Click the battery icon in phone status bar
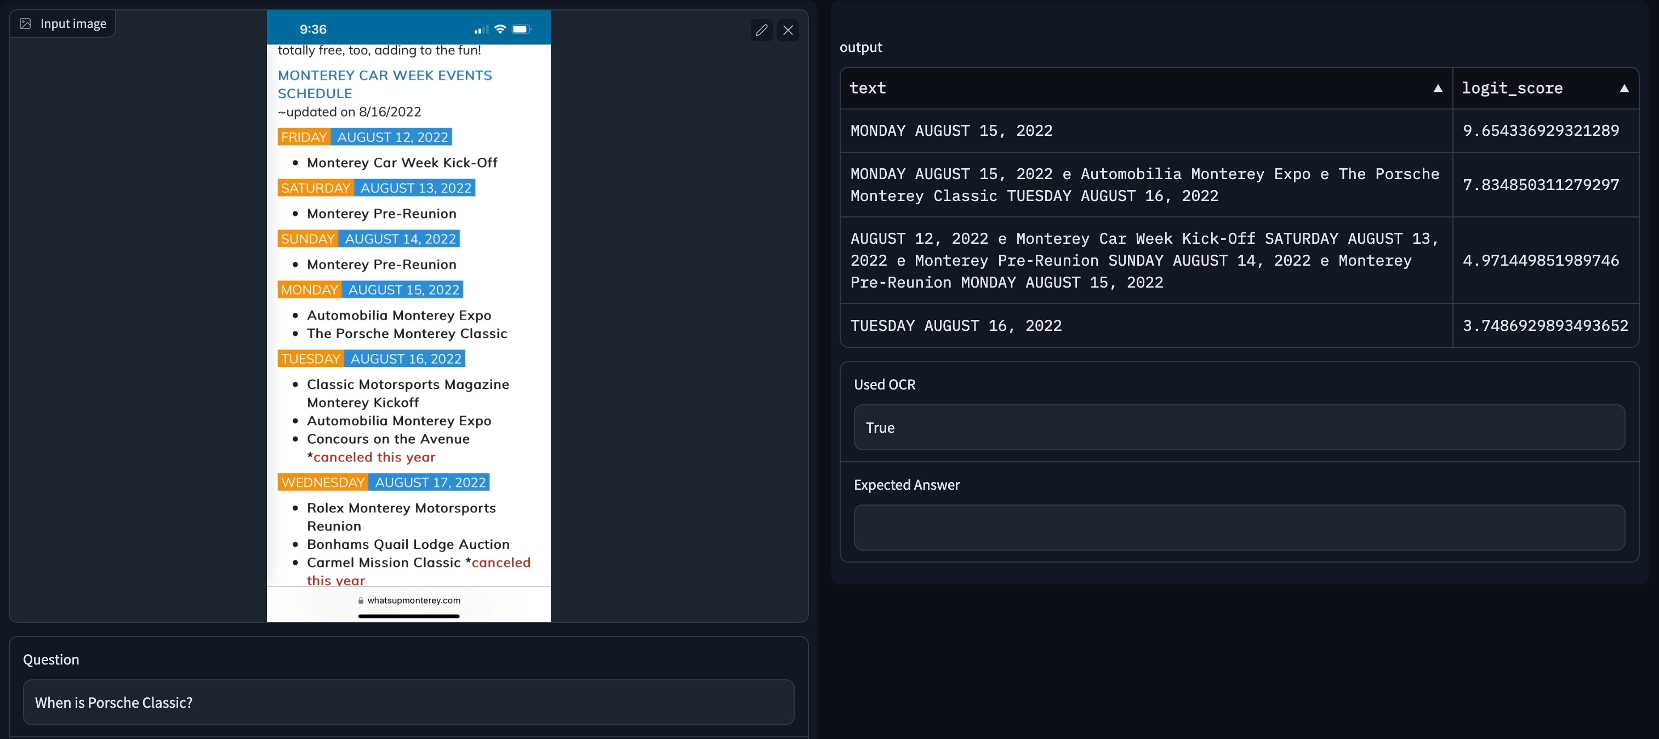This screenshot has height=739, width=1659. (522, 29)
